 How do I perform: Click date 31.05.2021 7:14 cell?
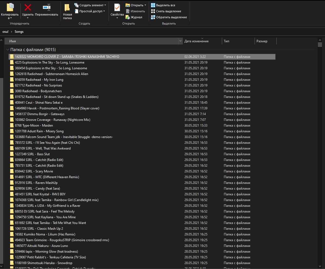coord(195,114)
